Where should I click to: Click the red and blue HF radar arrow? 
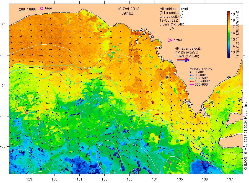tap(183, 60)
